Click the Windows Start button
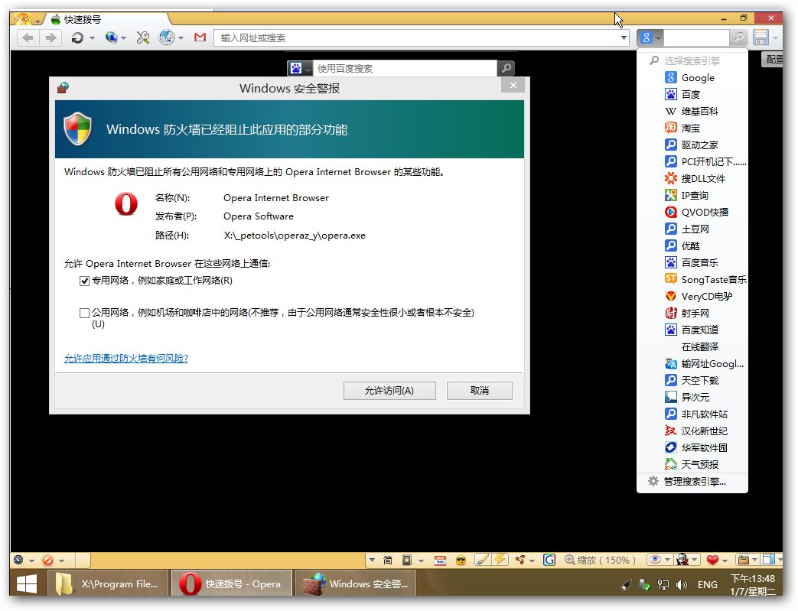The width and height of the screenshot is (798, 611). pos(27,583)
